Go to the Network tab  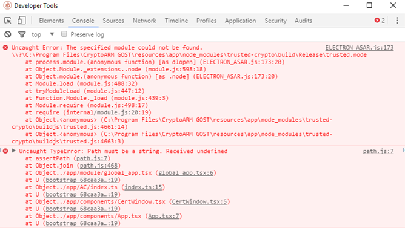[x=144, y=21]
